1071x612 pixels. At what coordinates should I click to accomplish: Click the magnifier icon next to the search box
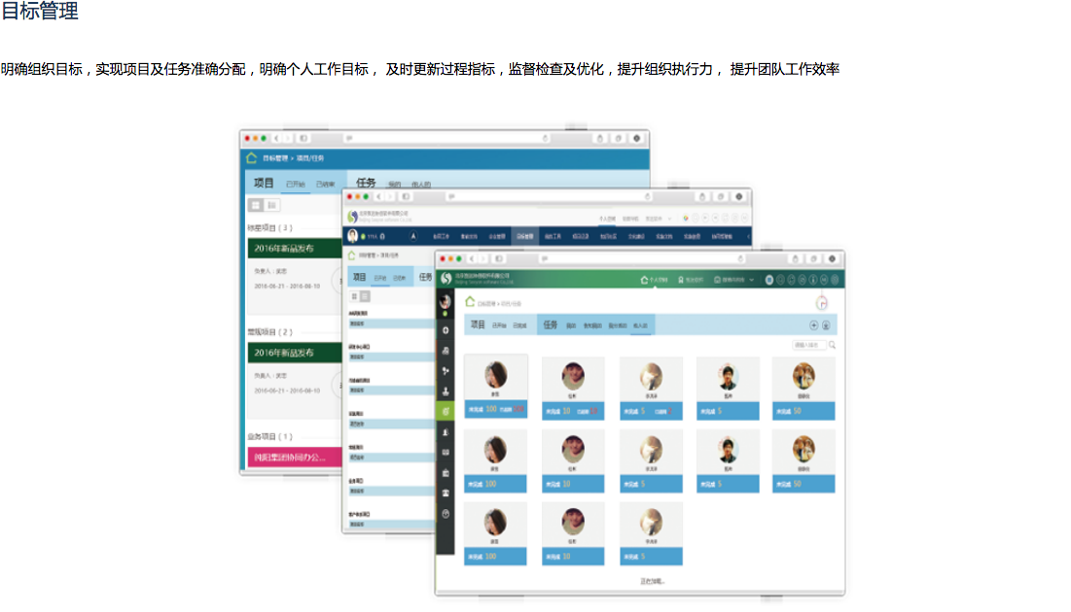click(833, 345)
